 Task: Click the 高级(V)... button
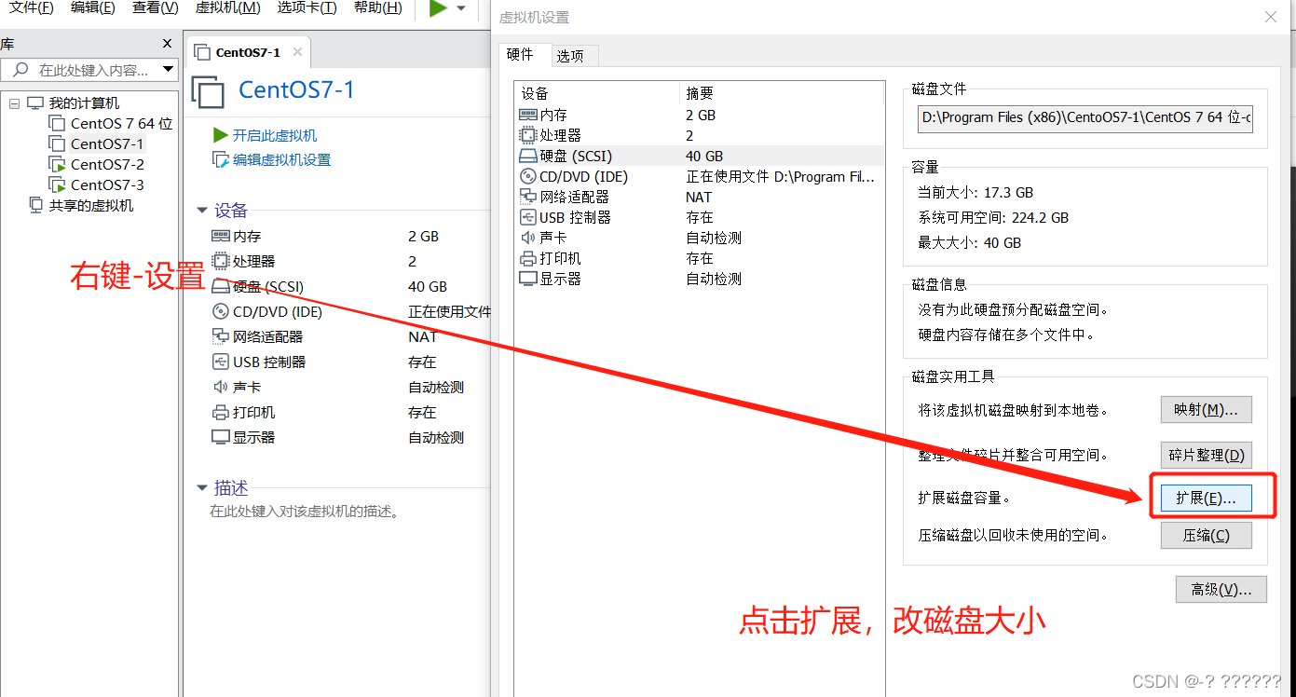click(x=1221, y=590)
